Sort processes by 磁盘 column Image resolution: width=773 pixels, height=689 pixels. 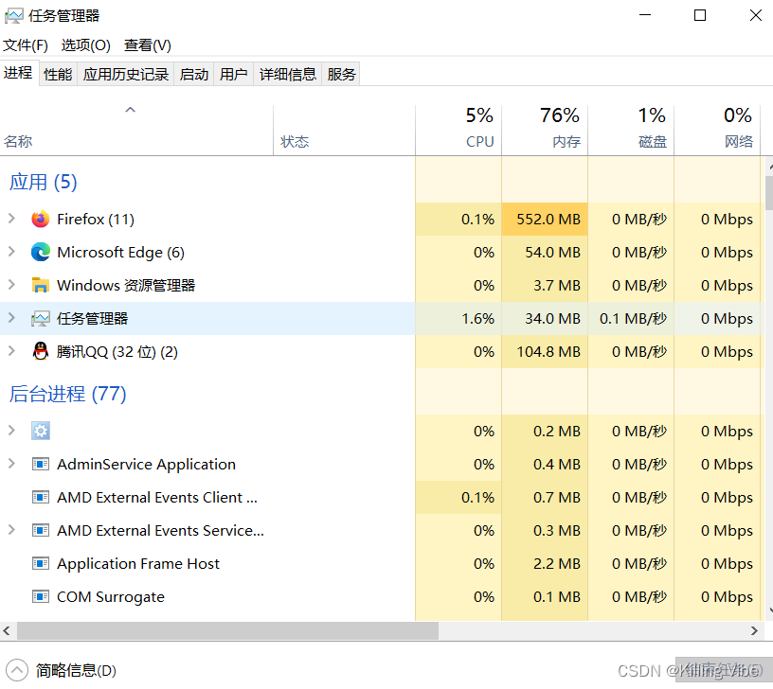click(631, 131)
